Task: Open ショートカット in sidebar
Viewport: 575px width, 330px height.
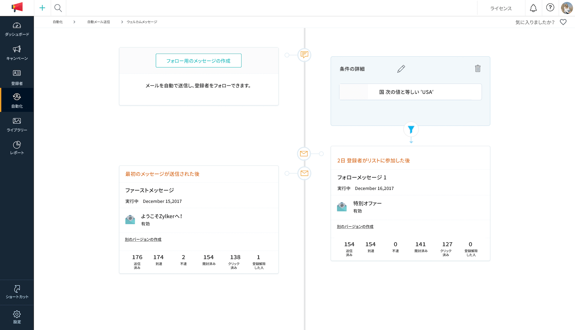Action: tap(17, 292)
